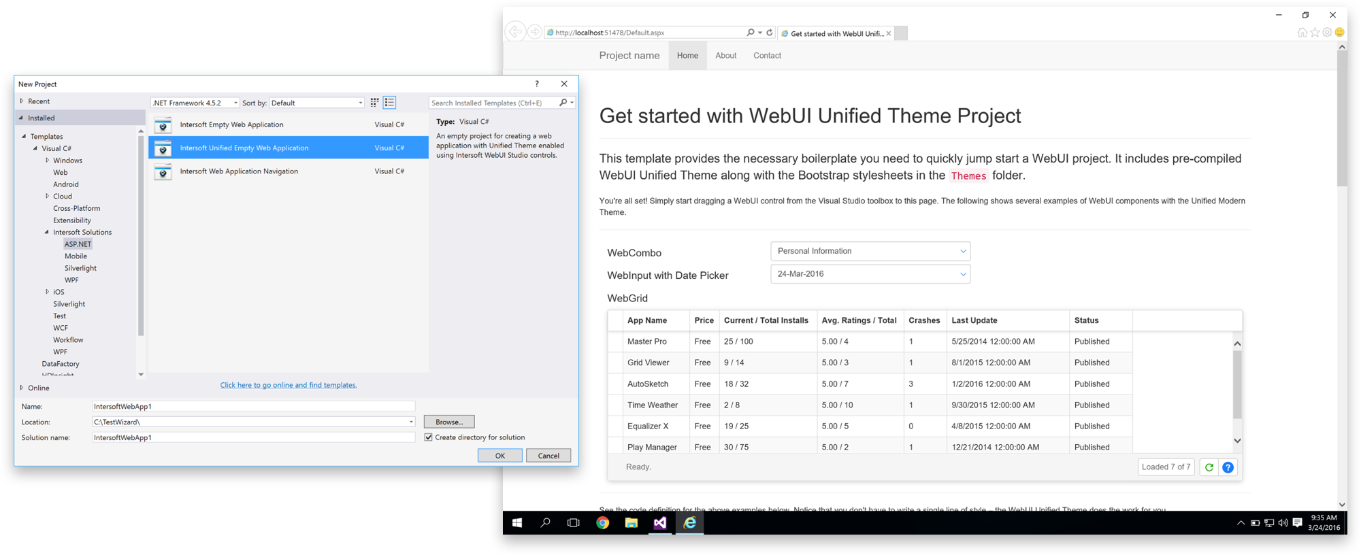Click the Name field containing IntersoftWebApp1
The width and height of the screenshot is (1361, 555).
pyautogui.click(x=254, y=407)
